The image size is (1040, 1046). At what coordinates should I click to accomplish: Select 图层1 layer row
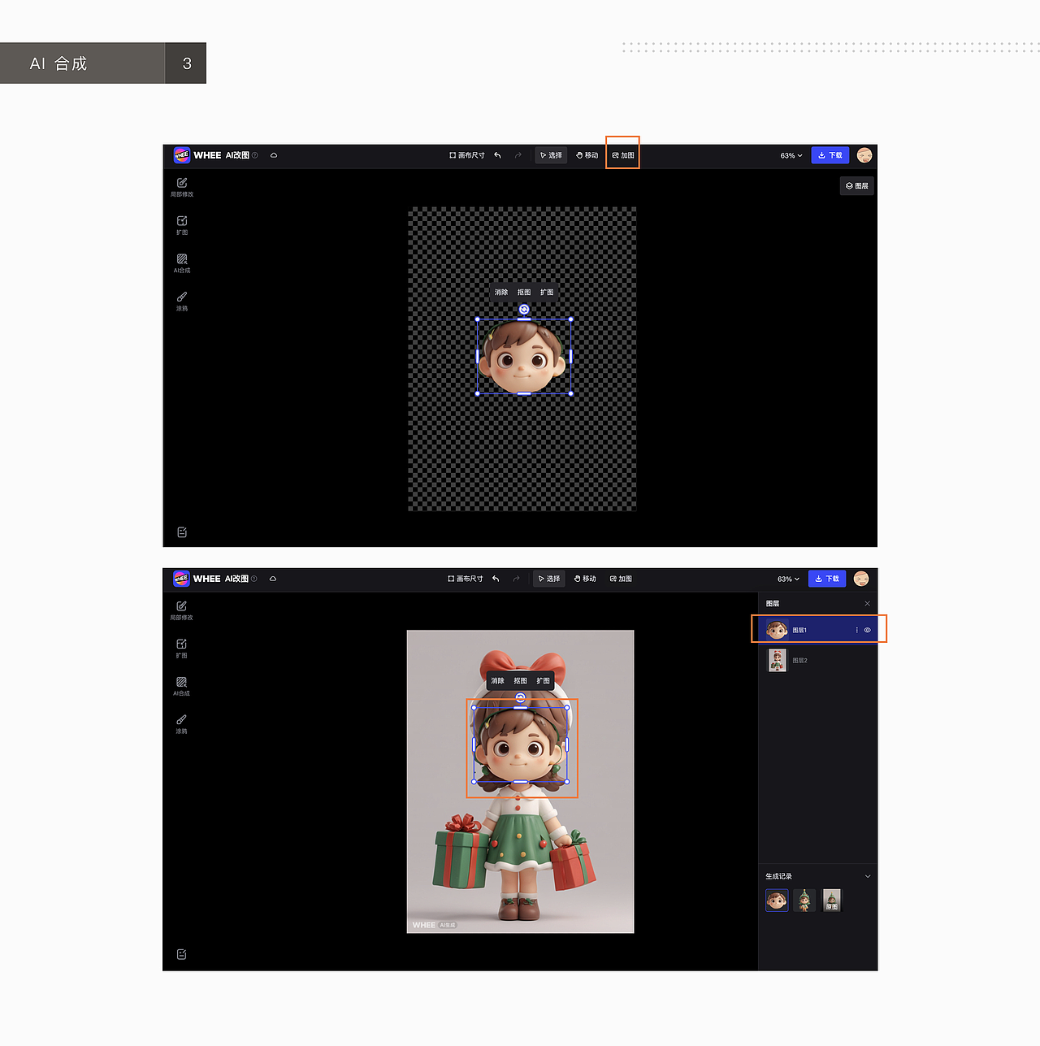tap(818, 630)
